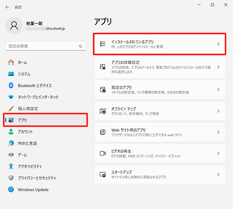Minimize the settings window

[x=199, y=5]
